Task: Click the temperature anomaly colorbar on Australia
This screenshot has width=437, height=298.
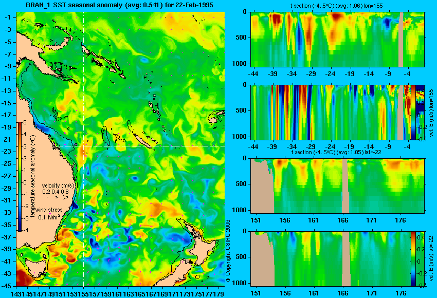Action: (x=20, y=177)
